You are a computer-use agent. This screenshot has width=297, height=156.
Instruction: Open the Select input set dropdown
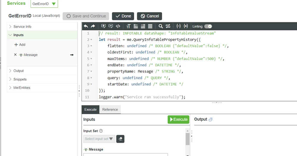click(x=99, y=139)
